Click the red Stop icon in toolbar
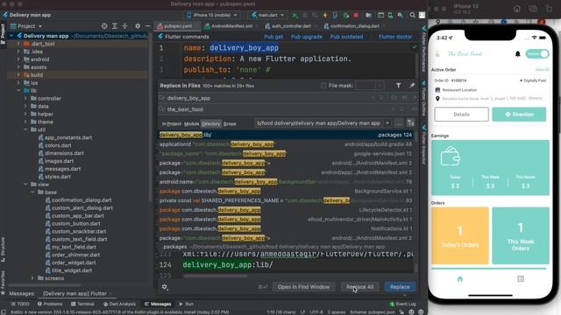The width and height of the screenshot is (561, 315). tap(356, 16)
